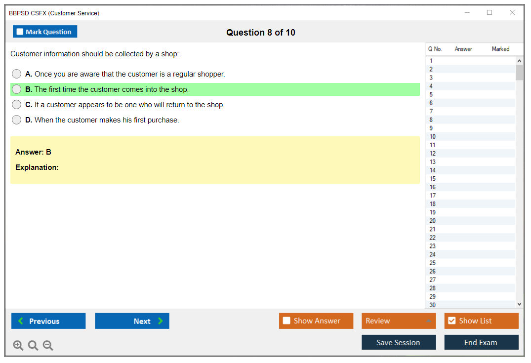531x363 pixels.
Task: Go to the Next question
Action: [x=132, y=321]
